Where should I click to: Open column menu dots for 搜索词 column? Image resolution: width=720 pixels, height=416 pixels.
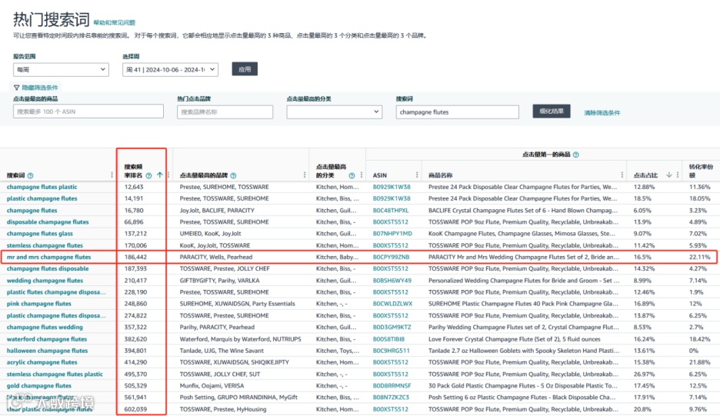click(x=112, y=175)
